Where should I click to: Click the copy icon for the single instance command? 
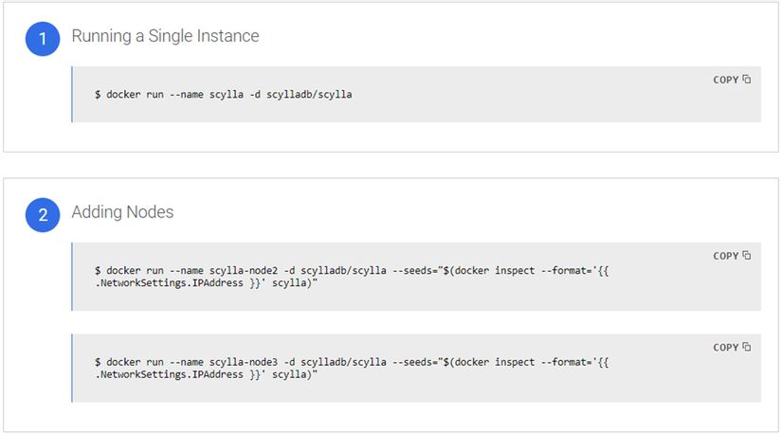[x=747, y=80]
